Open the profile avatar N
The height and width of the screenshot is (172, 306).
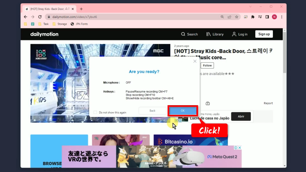(x=275, y=17)
